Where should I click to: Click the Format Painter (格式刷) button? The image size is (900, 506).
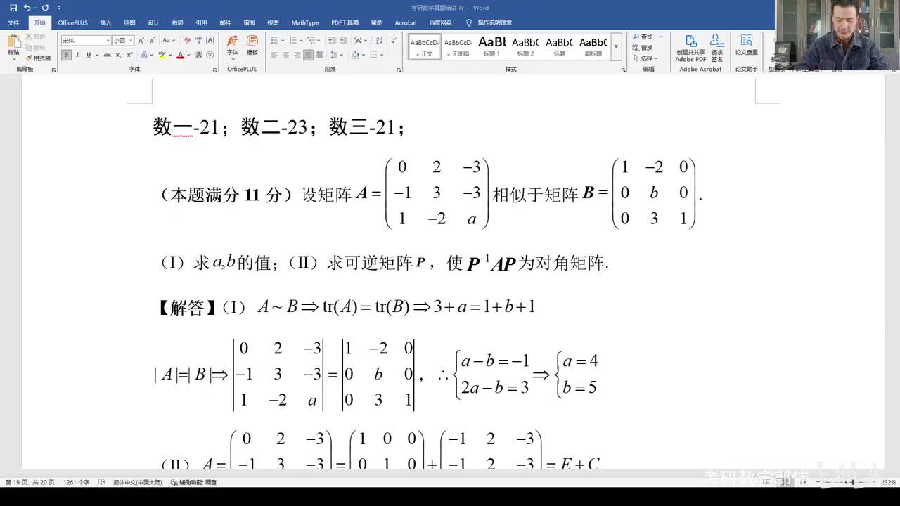click(x=38, y=58)
